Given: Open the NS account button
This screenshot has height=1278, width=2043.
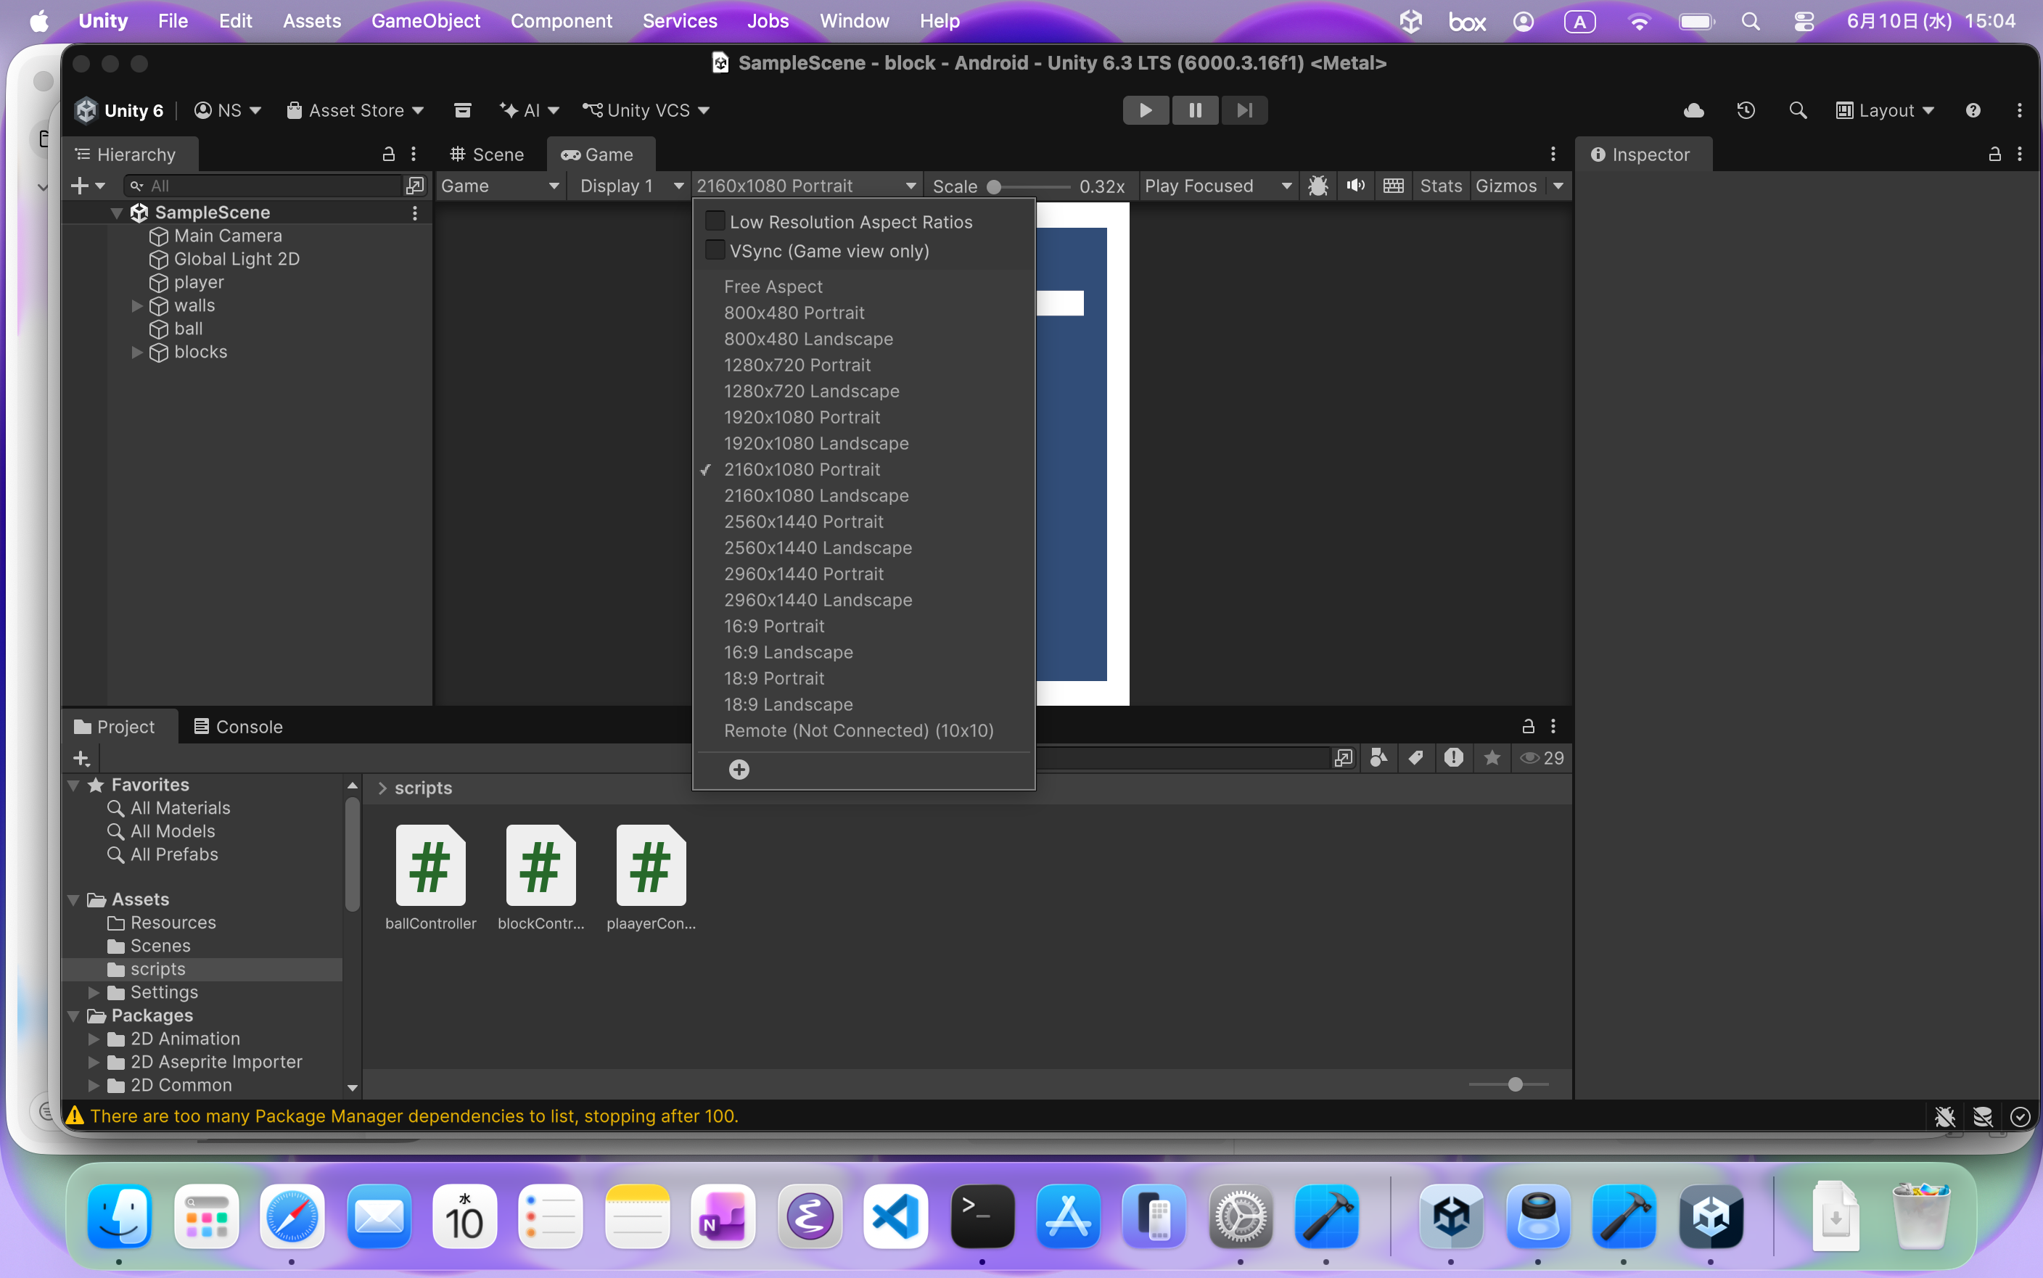Looking at the screenshot, I should pos(227,111).
